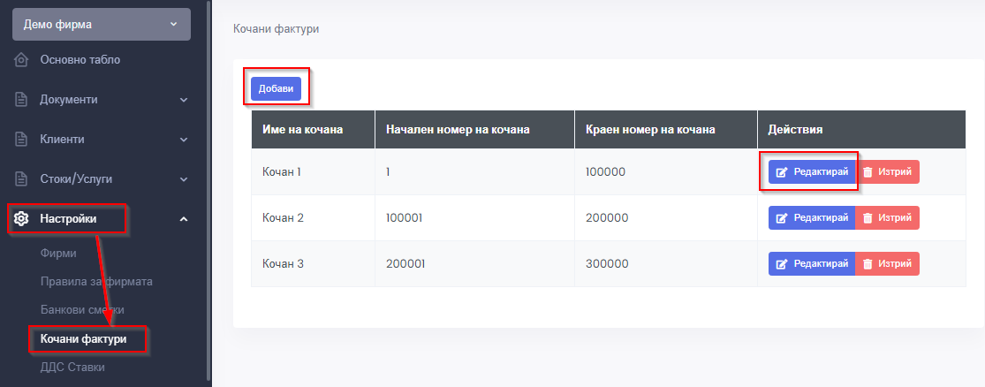The height and width of the screenshot is (387, 985).
Task: Expand the Клиенти menu chevron
Action: pyautogui.click(x=184, y=140)
